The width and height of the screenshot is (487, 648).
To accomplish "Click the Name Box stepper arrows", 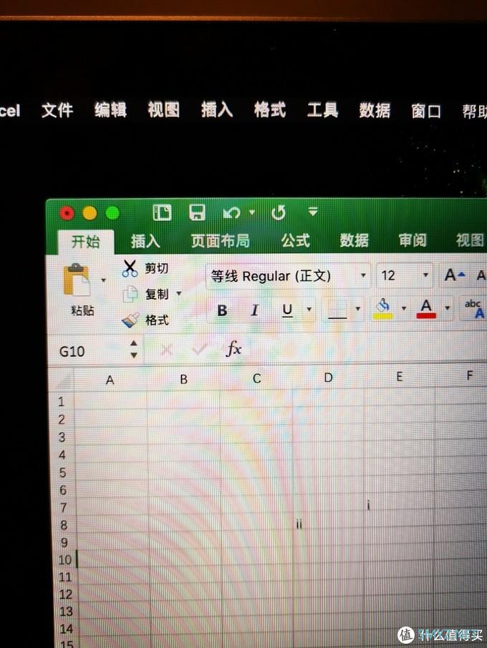I will point(134,349).
